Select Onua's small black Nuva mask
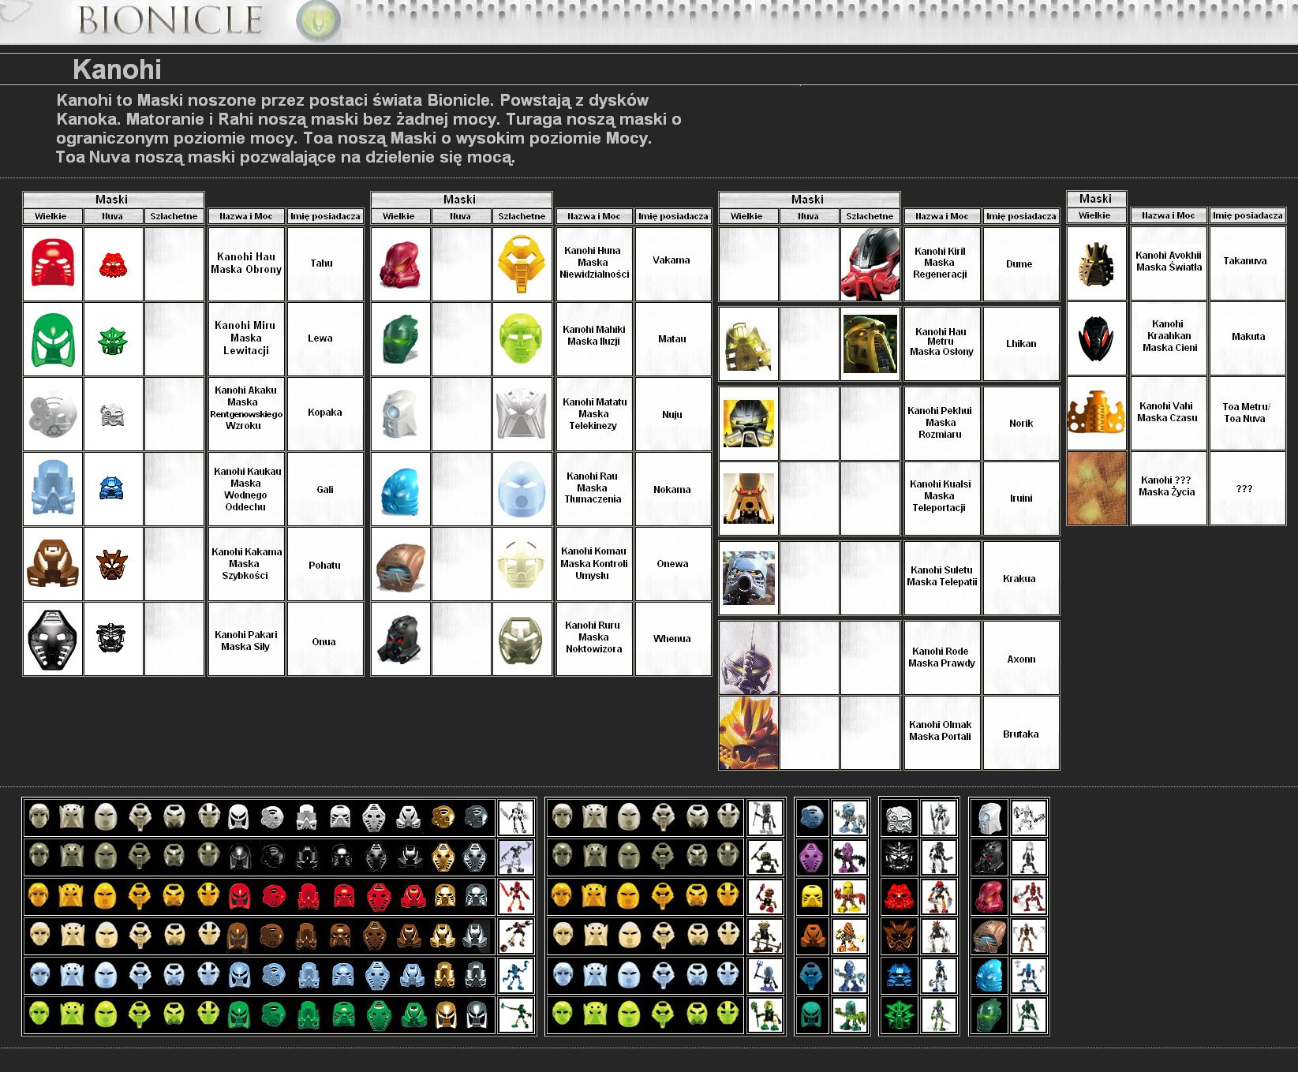 pos(111,637)
